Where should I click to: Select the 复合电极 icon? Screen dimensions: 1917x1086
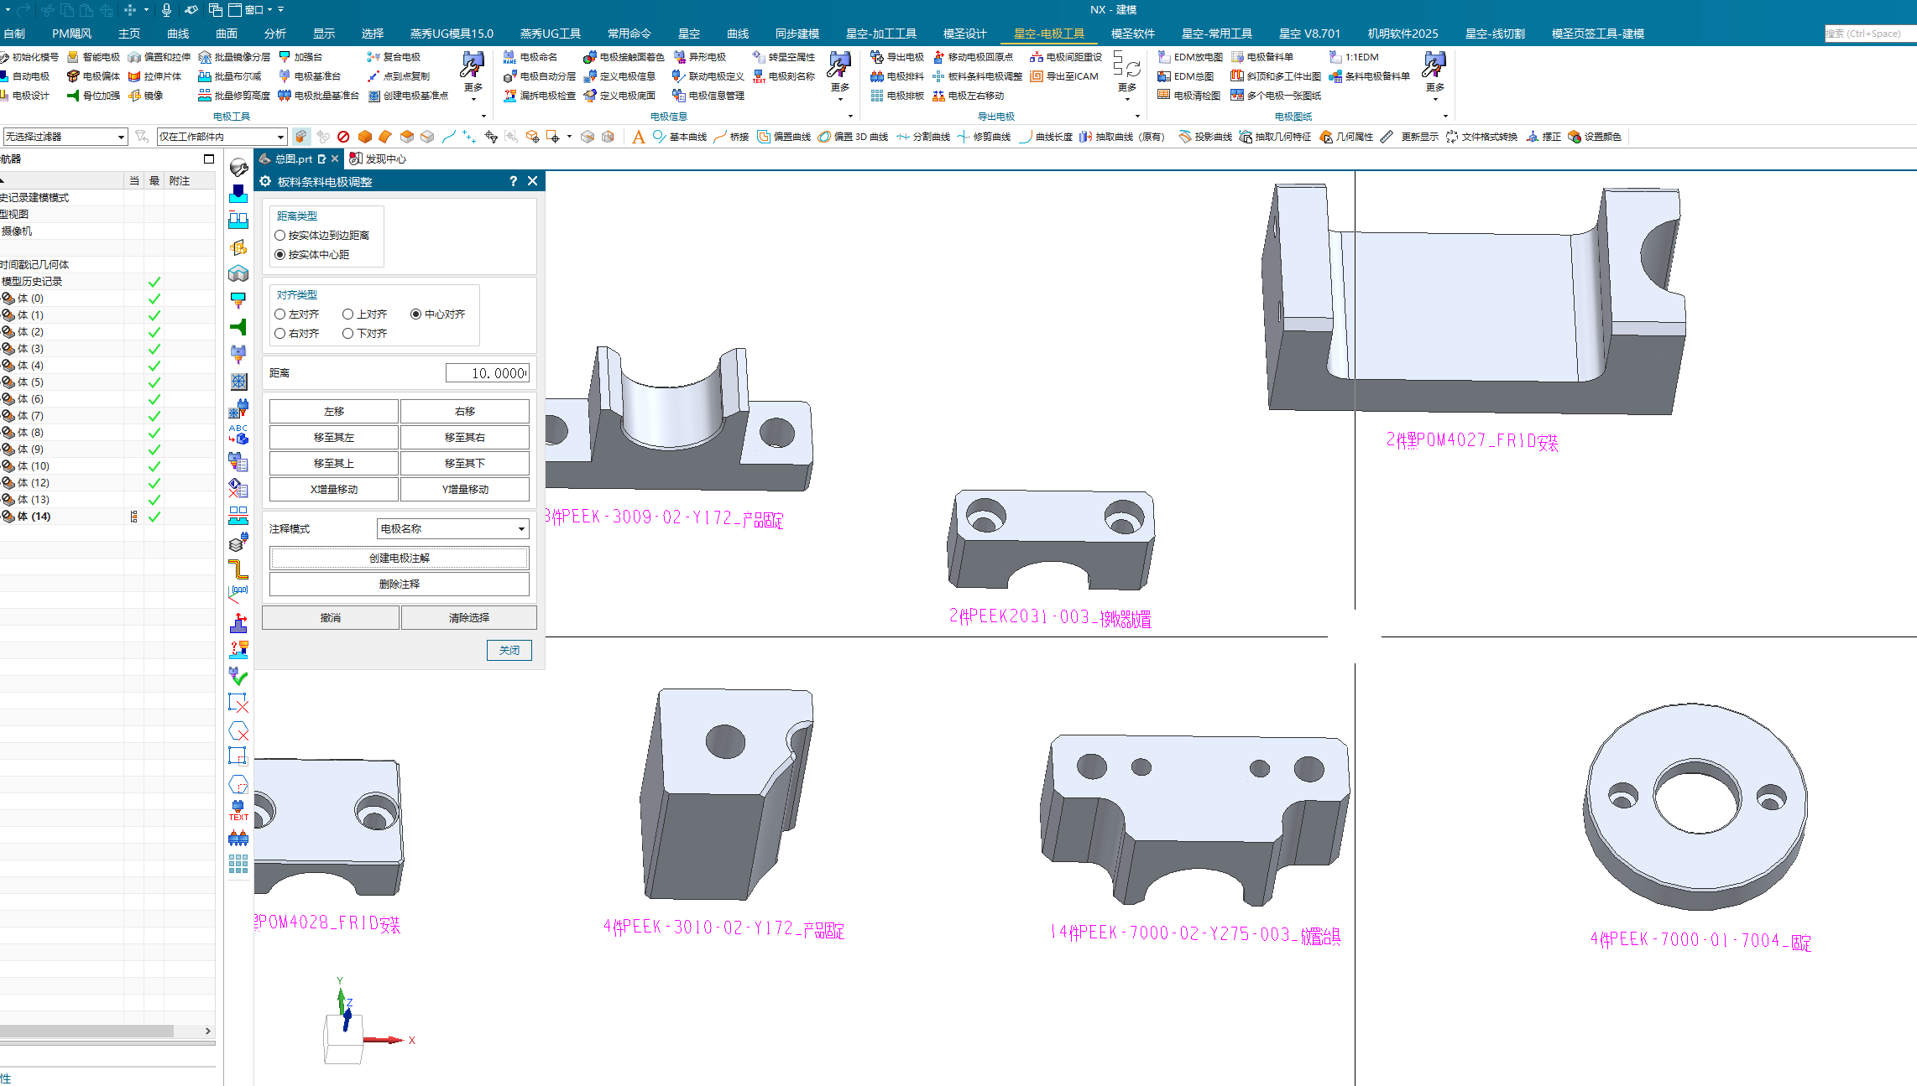pyautogui.click(x=373, y=57)
